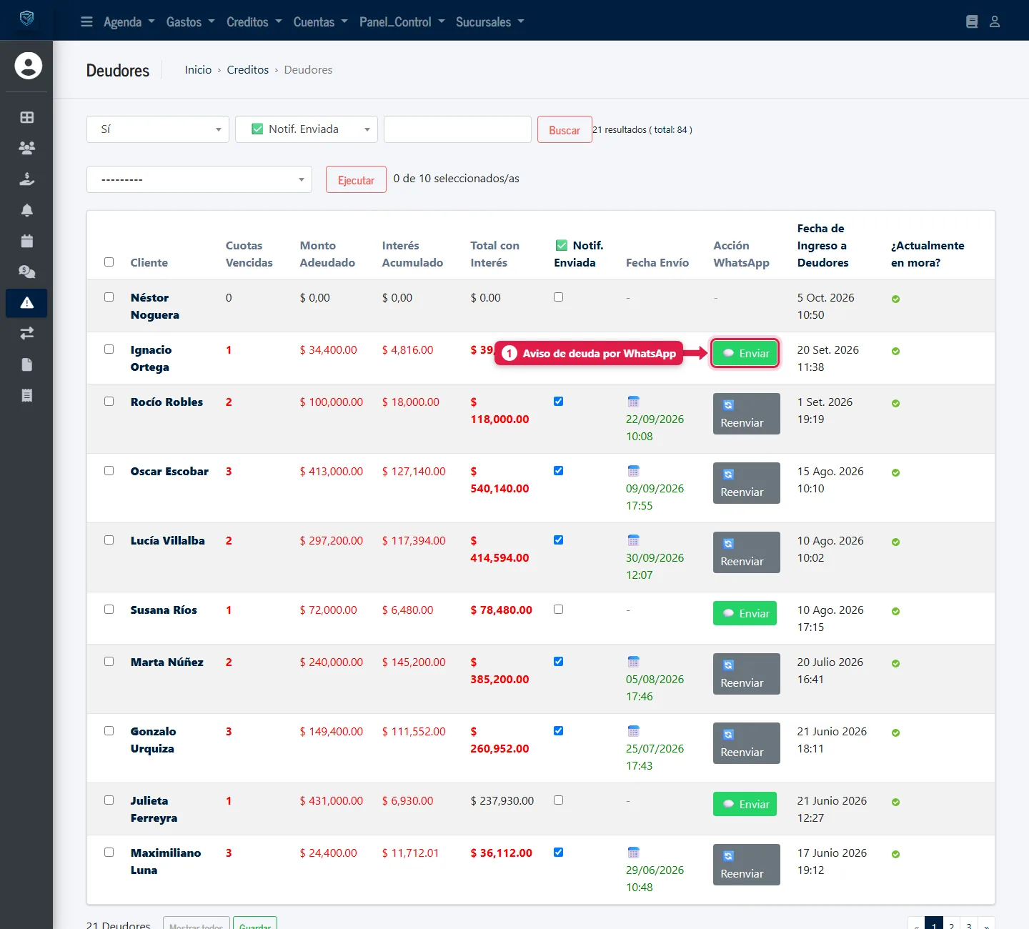Click the receipt icon in the sidebar

click(27, 395)
